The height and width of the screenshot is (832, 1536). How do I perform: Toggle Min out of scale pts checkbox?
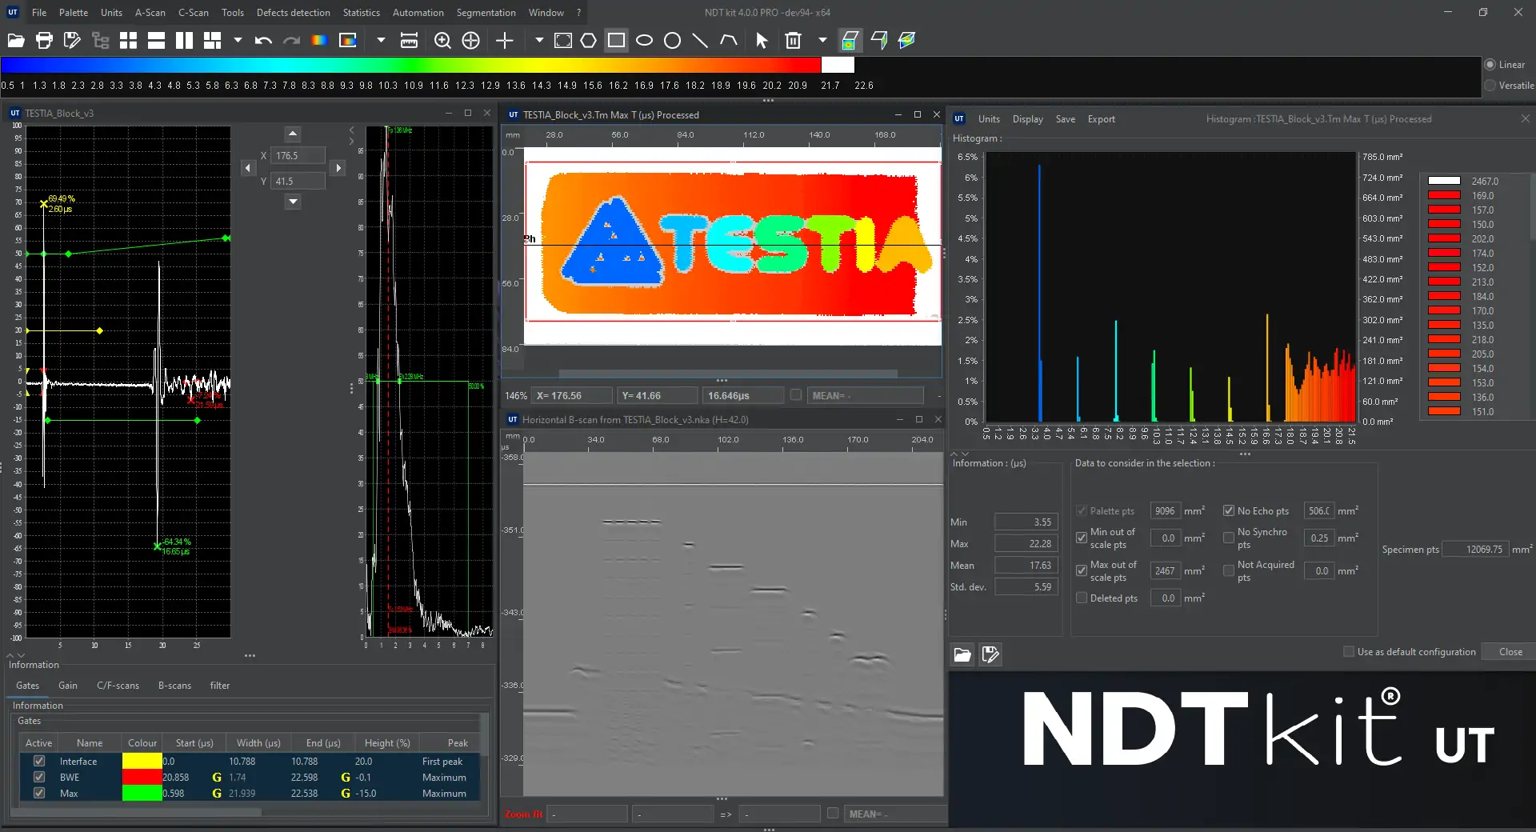pos(1082,538)
